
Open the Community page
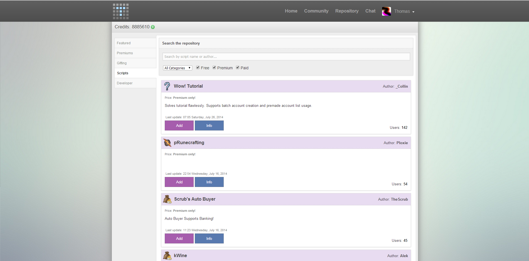[x=316, y=11]
